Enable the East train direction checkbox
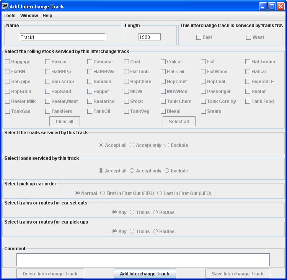 (x=199, y=37)
